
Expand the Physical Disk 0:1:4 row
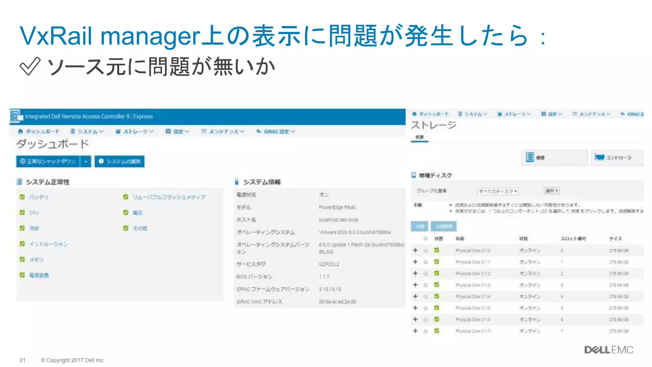click(415, 296)
